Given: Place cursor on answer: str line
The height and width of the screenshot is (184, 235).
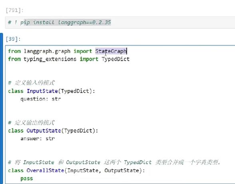Looking at the screenshot, I should (38, 138).
